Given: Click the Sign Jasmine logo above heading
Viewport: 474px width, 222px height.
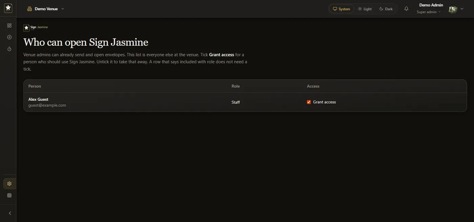Looking at the screenshot, I should click(36, 27).
